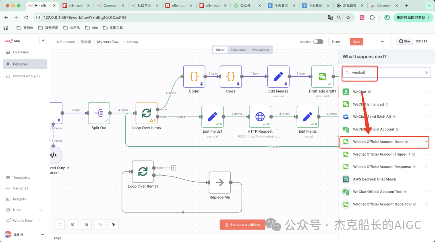Click the plus button beside n8n logo
The height and width of the screenshot is (242, 435).
(43, 41)
